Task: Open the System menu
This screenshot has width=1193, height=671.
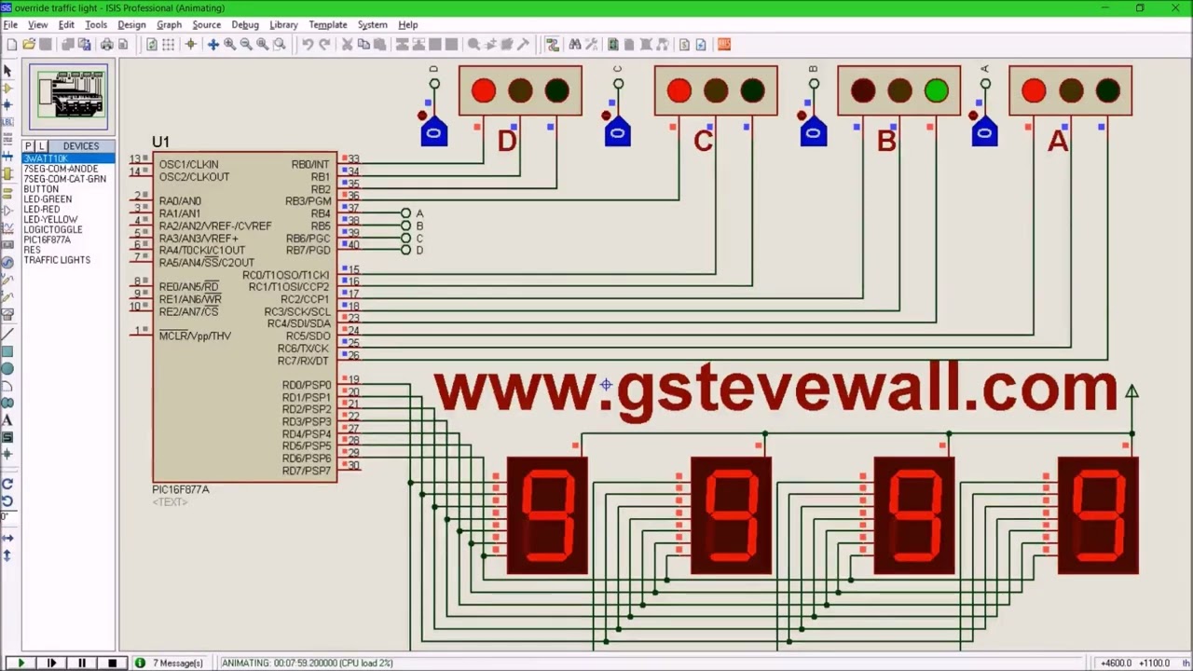Action: tap(372, 25)
